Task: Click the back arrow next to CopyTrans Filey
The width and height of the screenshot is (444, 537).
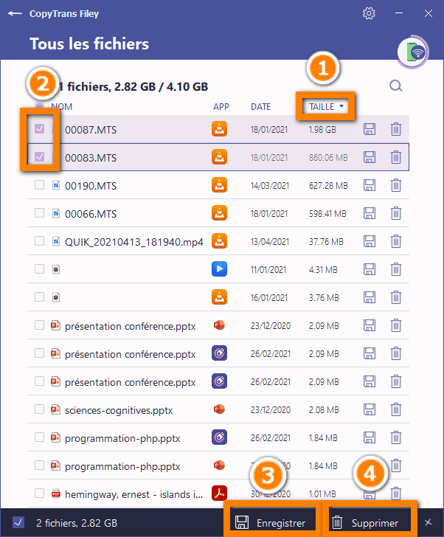Action: pyautogui.click(x=15, y=14)
